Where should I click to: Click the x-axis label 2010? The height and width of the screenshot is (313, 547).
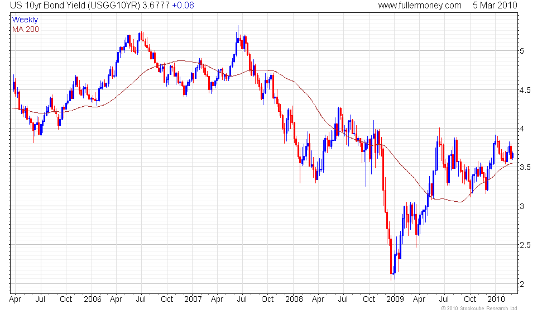[496, 300]
